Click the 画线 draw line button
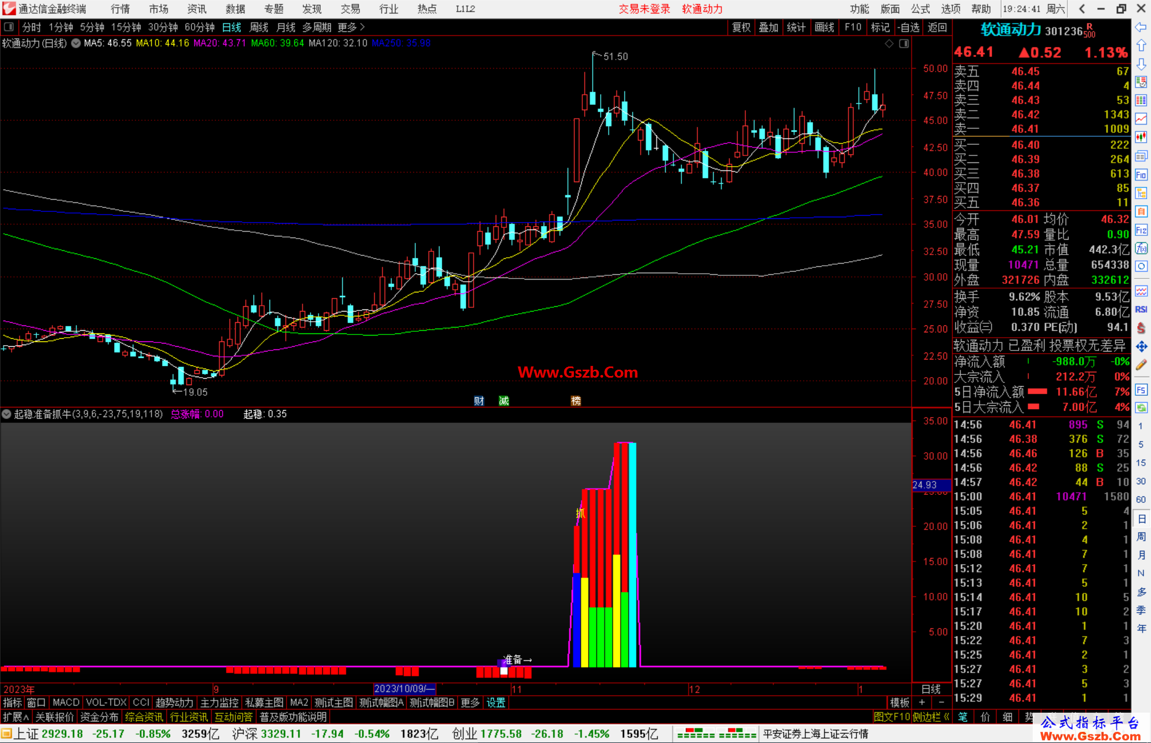1151x743 pixels. 824,27
